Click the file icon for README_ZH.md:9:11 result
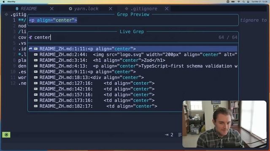 pyautogui.click(x=35, y=72)
